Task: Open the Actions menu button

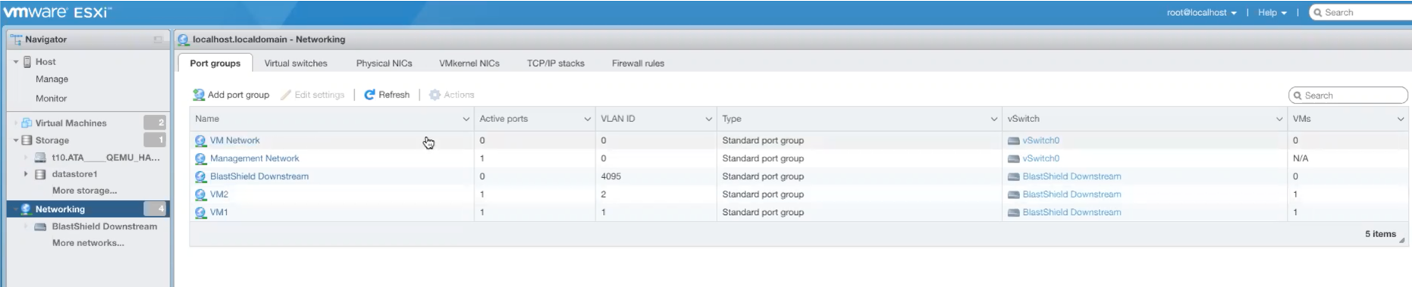Action: click(452, 95)
